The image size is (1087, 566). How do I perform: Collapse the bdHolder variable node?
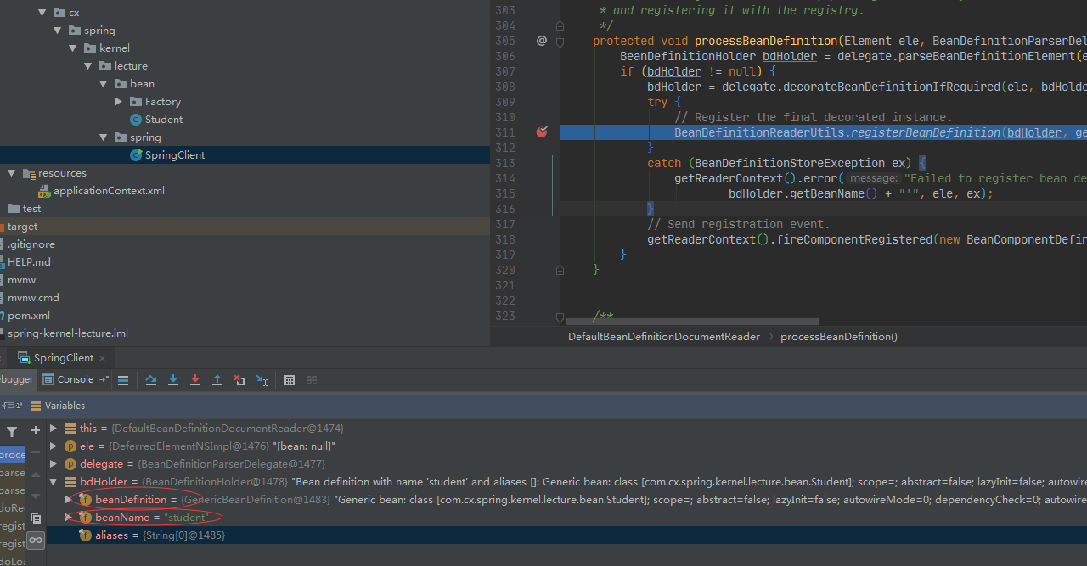(54, 482)
